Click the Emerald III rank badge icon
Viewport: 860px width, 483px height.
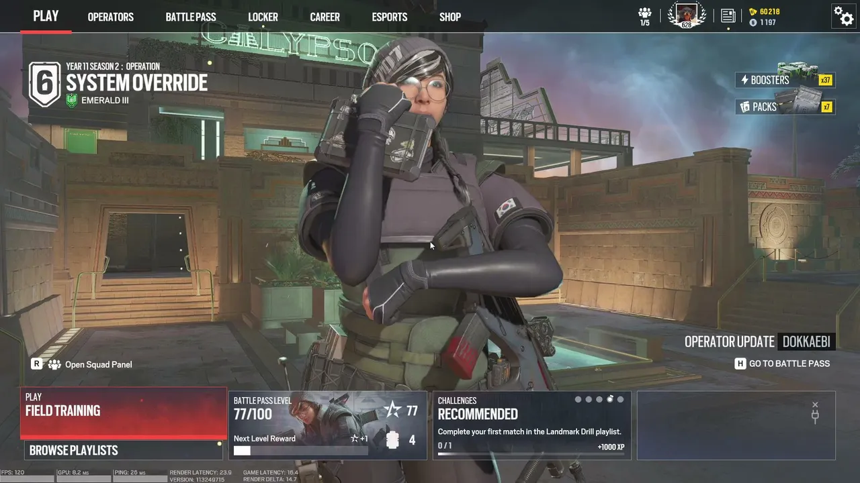[73, 101]
